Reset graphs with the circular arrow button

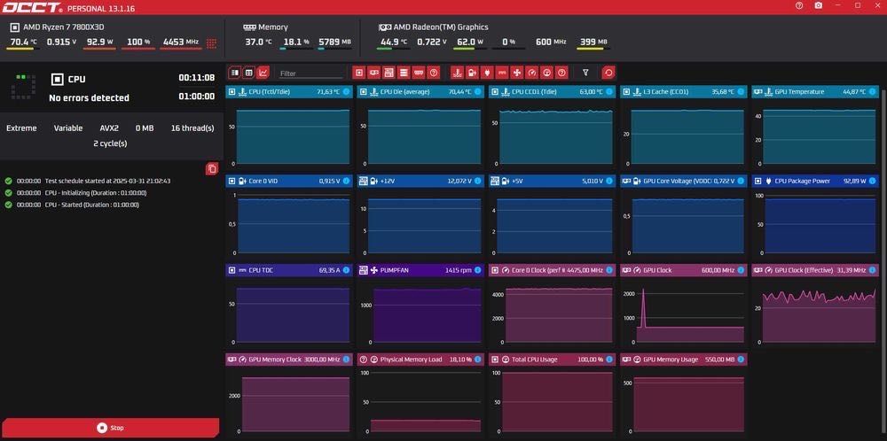(x=608, y=73)
